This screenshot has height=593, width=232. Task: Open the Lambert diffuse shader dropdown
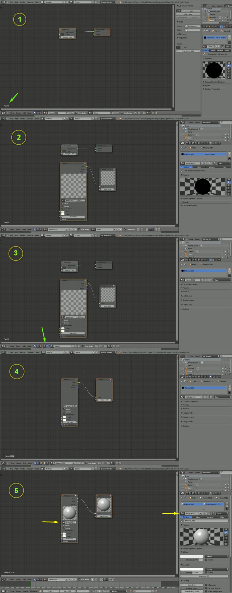(x=217, y=556)
